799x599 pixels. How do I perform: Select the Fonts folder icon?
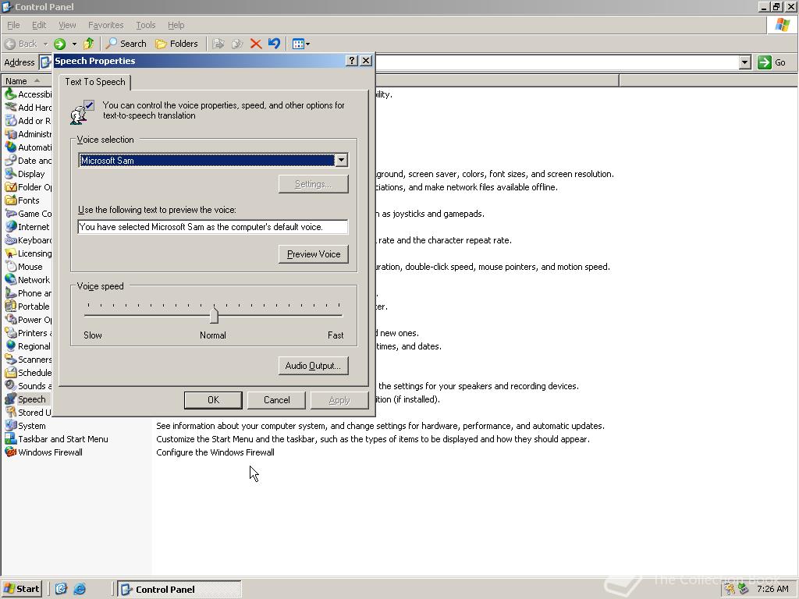coord(10,200)
